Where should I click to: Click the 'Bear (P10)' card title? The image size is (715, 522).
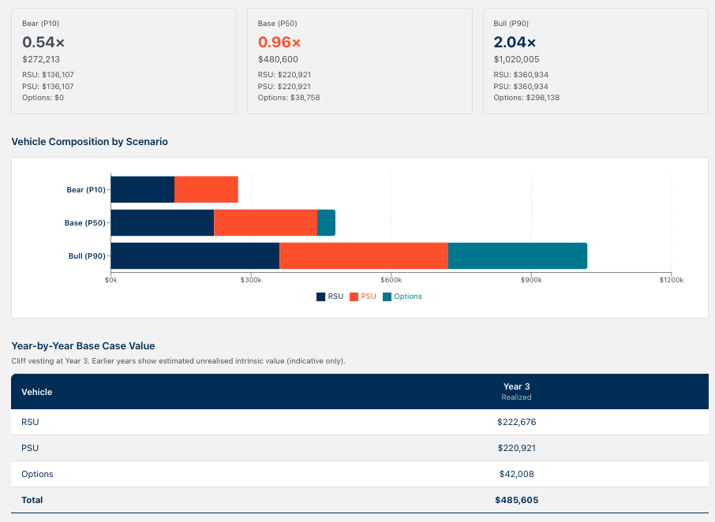(40, 23)
